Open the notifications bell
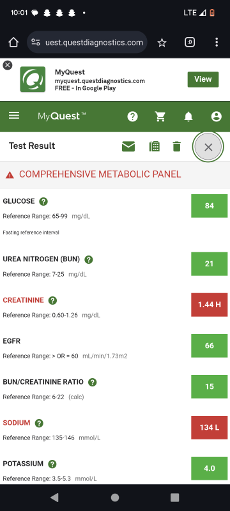Viewport: 230px width, 511px height. [x=188, y=116]
